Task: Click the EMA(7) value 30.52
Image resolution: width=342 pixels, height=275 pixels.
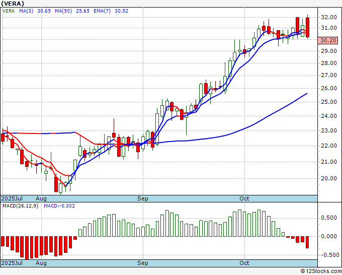Action: coord(122,11)
